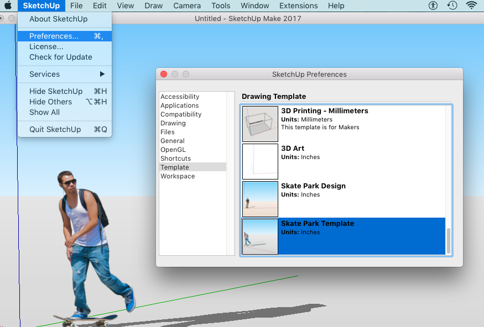
Task: Open the Window menu
Action: click(254, 6)
